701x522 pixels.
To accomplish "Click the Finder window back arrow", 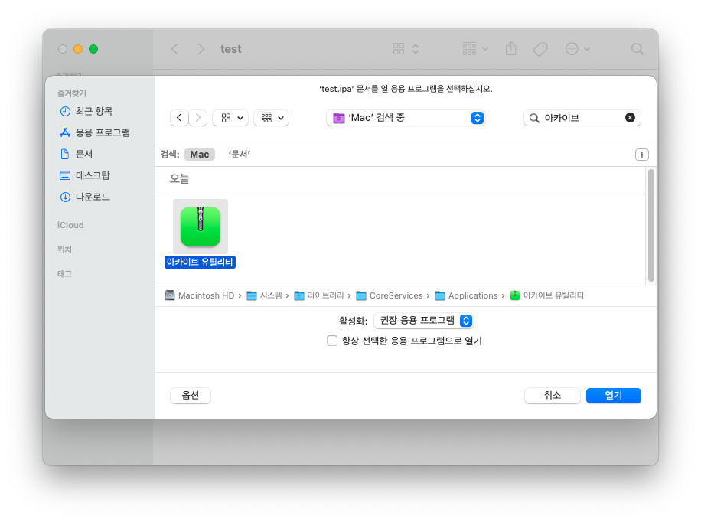I will point(174,49).
